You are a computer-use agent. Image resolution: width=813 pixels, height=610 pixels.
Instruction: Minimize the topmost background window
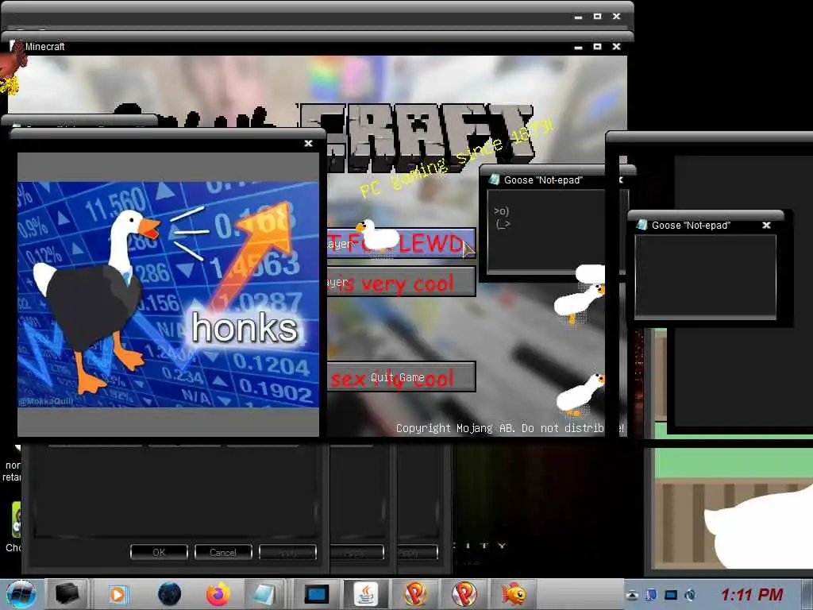coord(579,17)
